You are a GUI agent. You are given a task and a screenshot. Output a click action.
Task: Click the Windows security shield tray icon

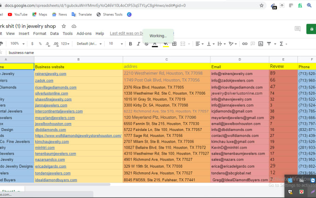click(290, 192)
